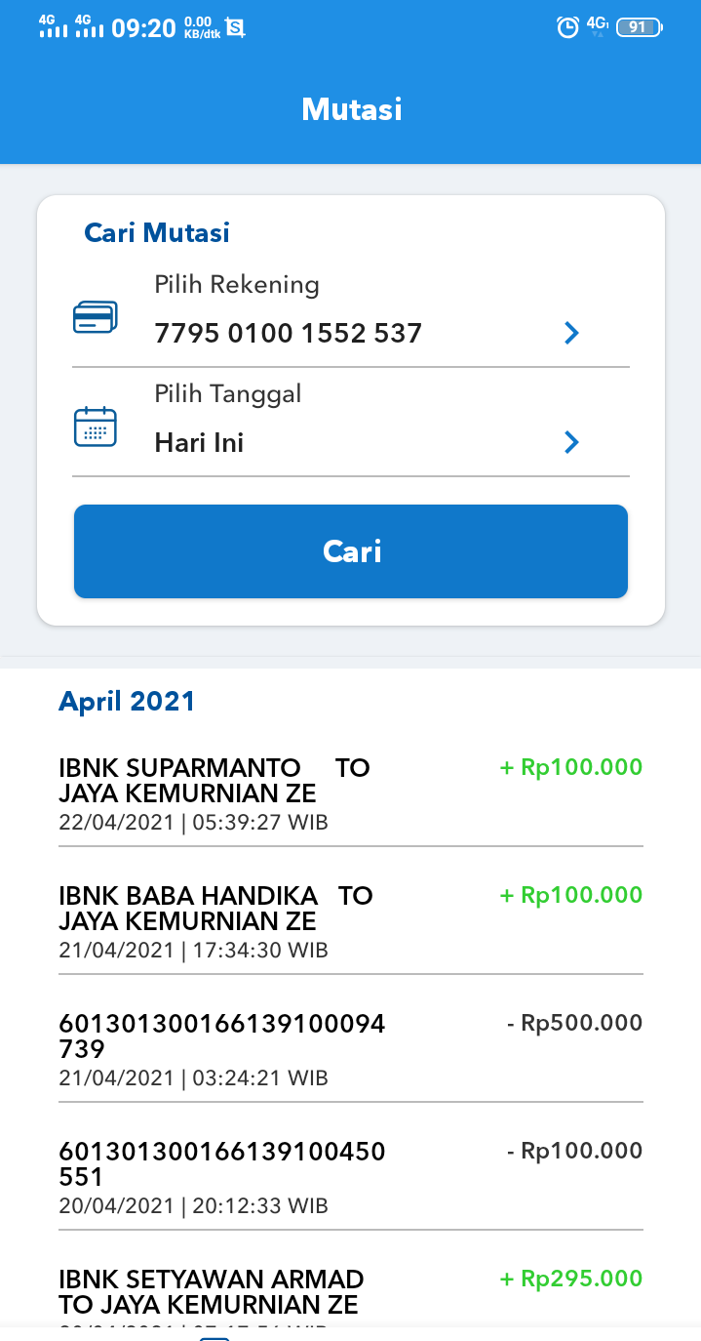The width and height of the screenshot is (701, 1341).
Task: Select the 6013013001661391000450551 debit transaction
Action: coord(222,1176)
